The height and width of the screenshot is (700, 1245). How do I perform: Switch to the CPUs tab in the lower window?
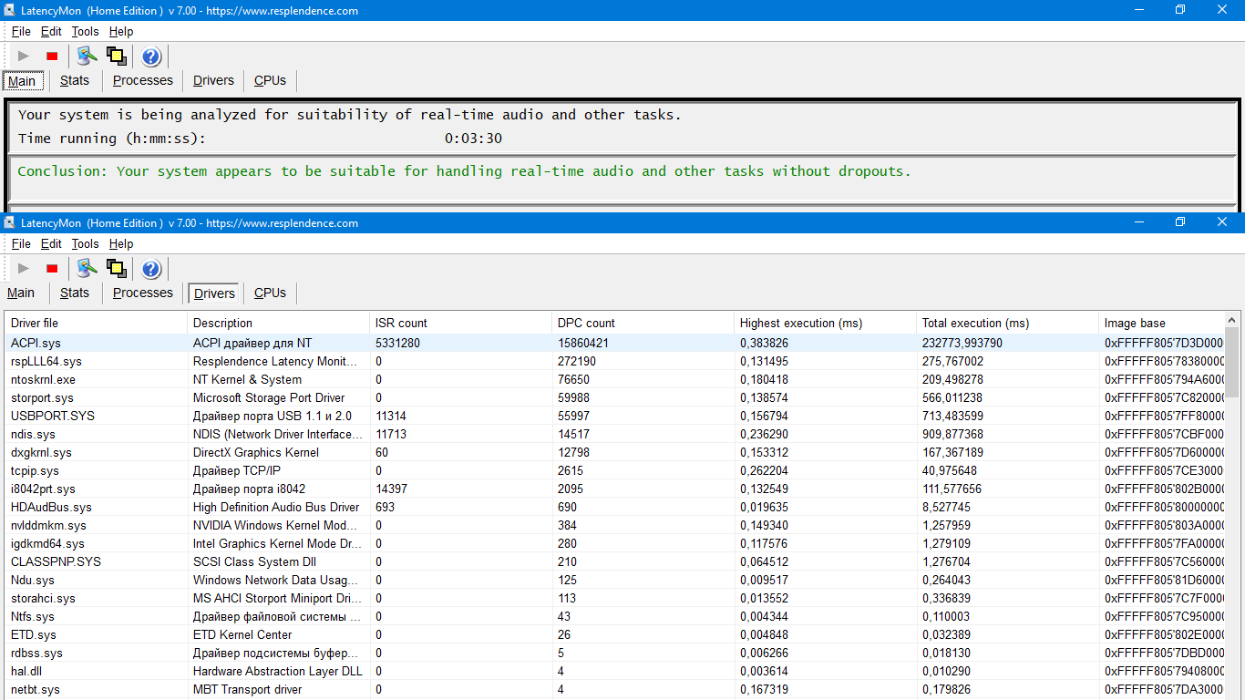point(270,293)
